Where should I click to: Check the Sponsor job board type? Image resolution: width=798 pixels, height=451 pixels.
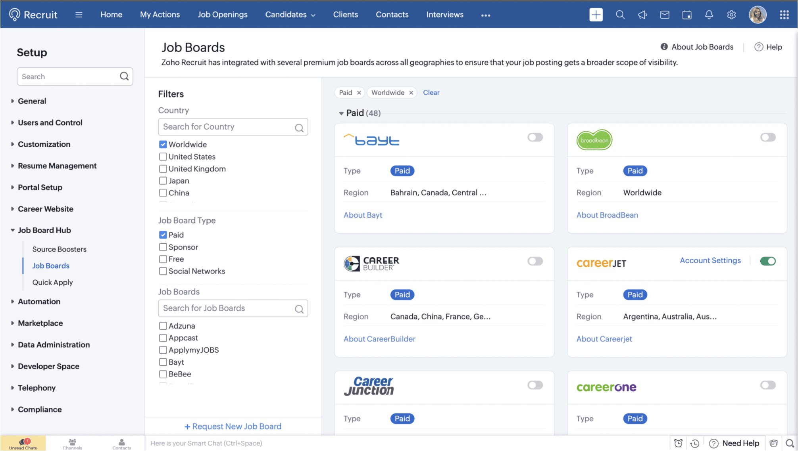coord(163,247)
